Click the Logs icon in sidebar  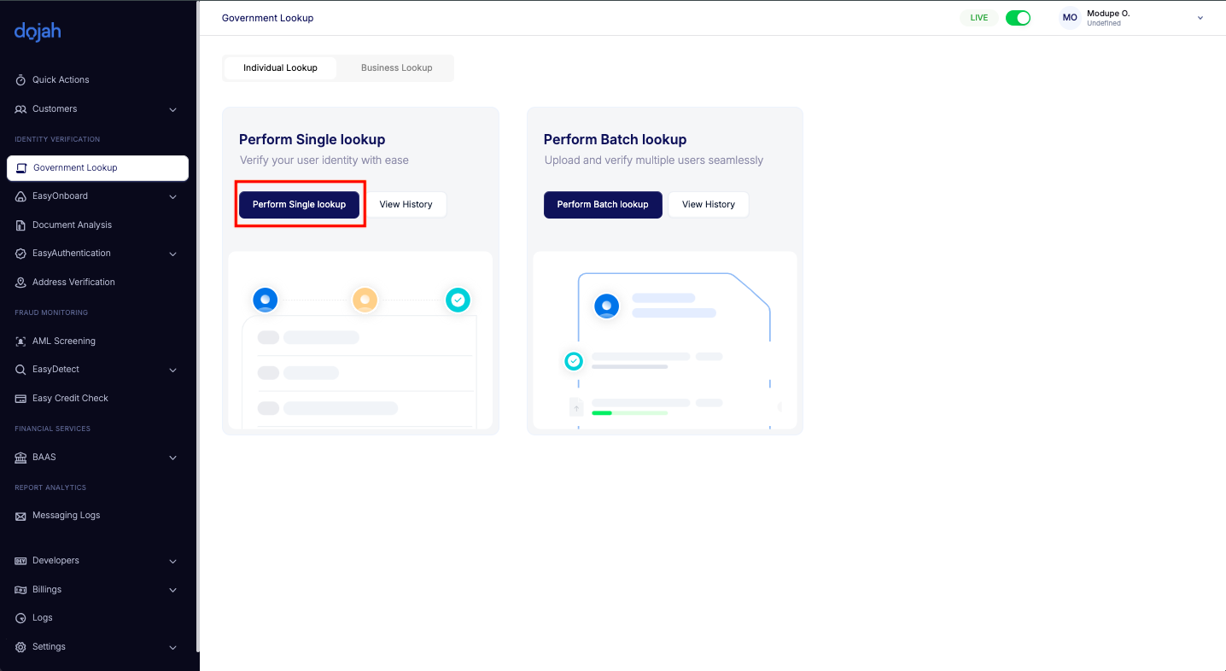coord(20,618)
